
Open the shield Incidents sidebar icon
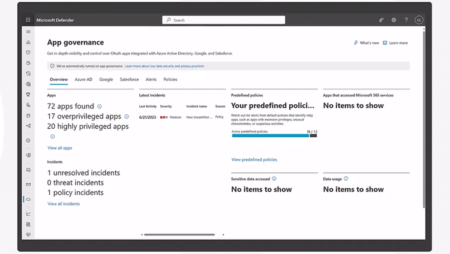(x=28, y=53)
